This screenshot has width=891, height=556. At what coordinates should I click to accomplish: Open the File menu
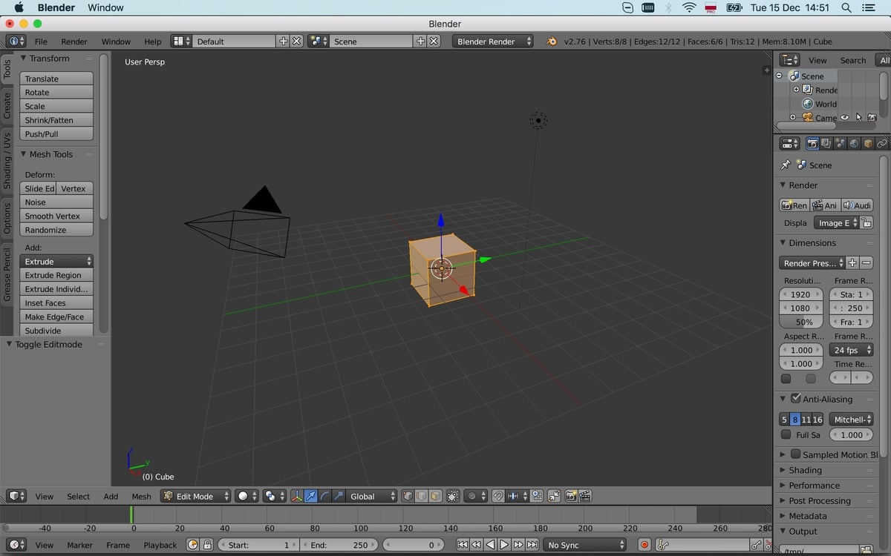pos(41,42)
